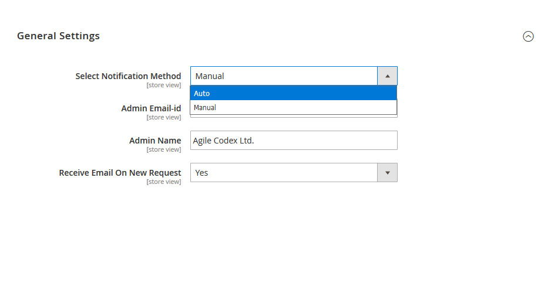Choose Manual from the open option list

click(x=293, y=108)
